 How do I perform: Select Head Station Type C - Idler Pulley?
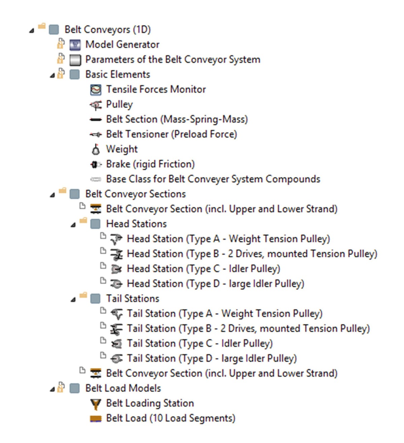pyautogui.click(x=204, y=269)
